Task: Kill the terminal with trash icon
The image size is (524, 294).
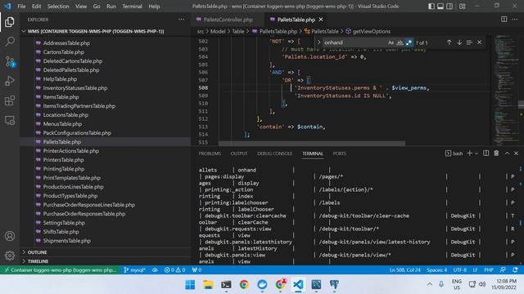Action: [x=496, y=154]
